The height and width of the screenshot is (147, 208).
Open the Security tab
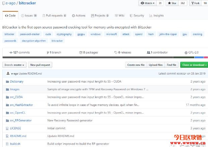pyautogui.click(x=137, y=16)
